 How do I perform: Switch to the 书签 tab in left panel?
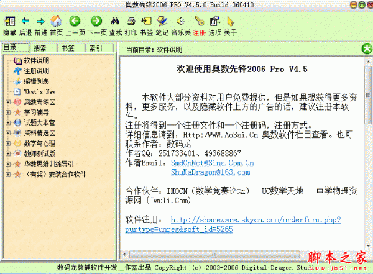coord(71,48)
